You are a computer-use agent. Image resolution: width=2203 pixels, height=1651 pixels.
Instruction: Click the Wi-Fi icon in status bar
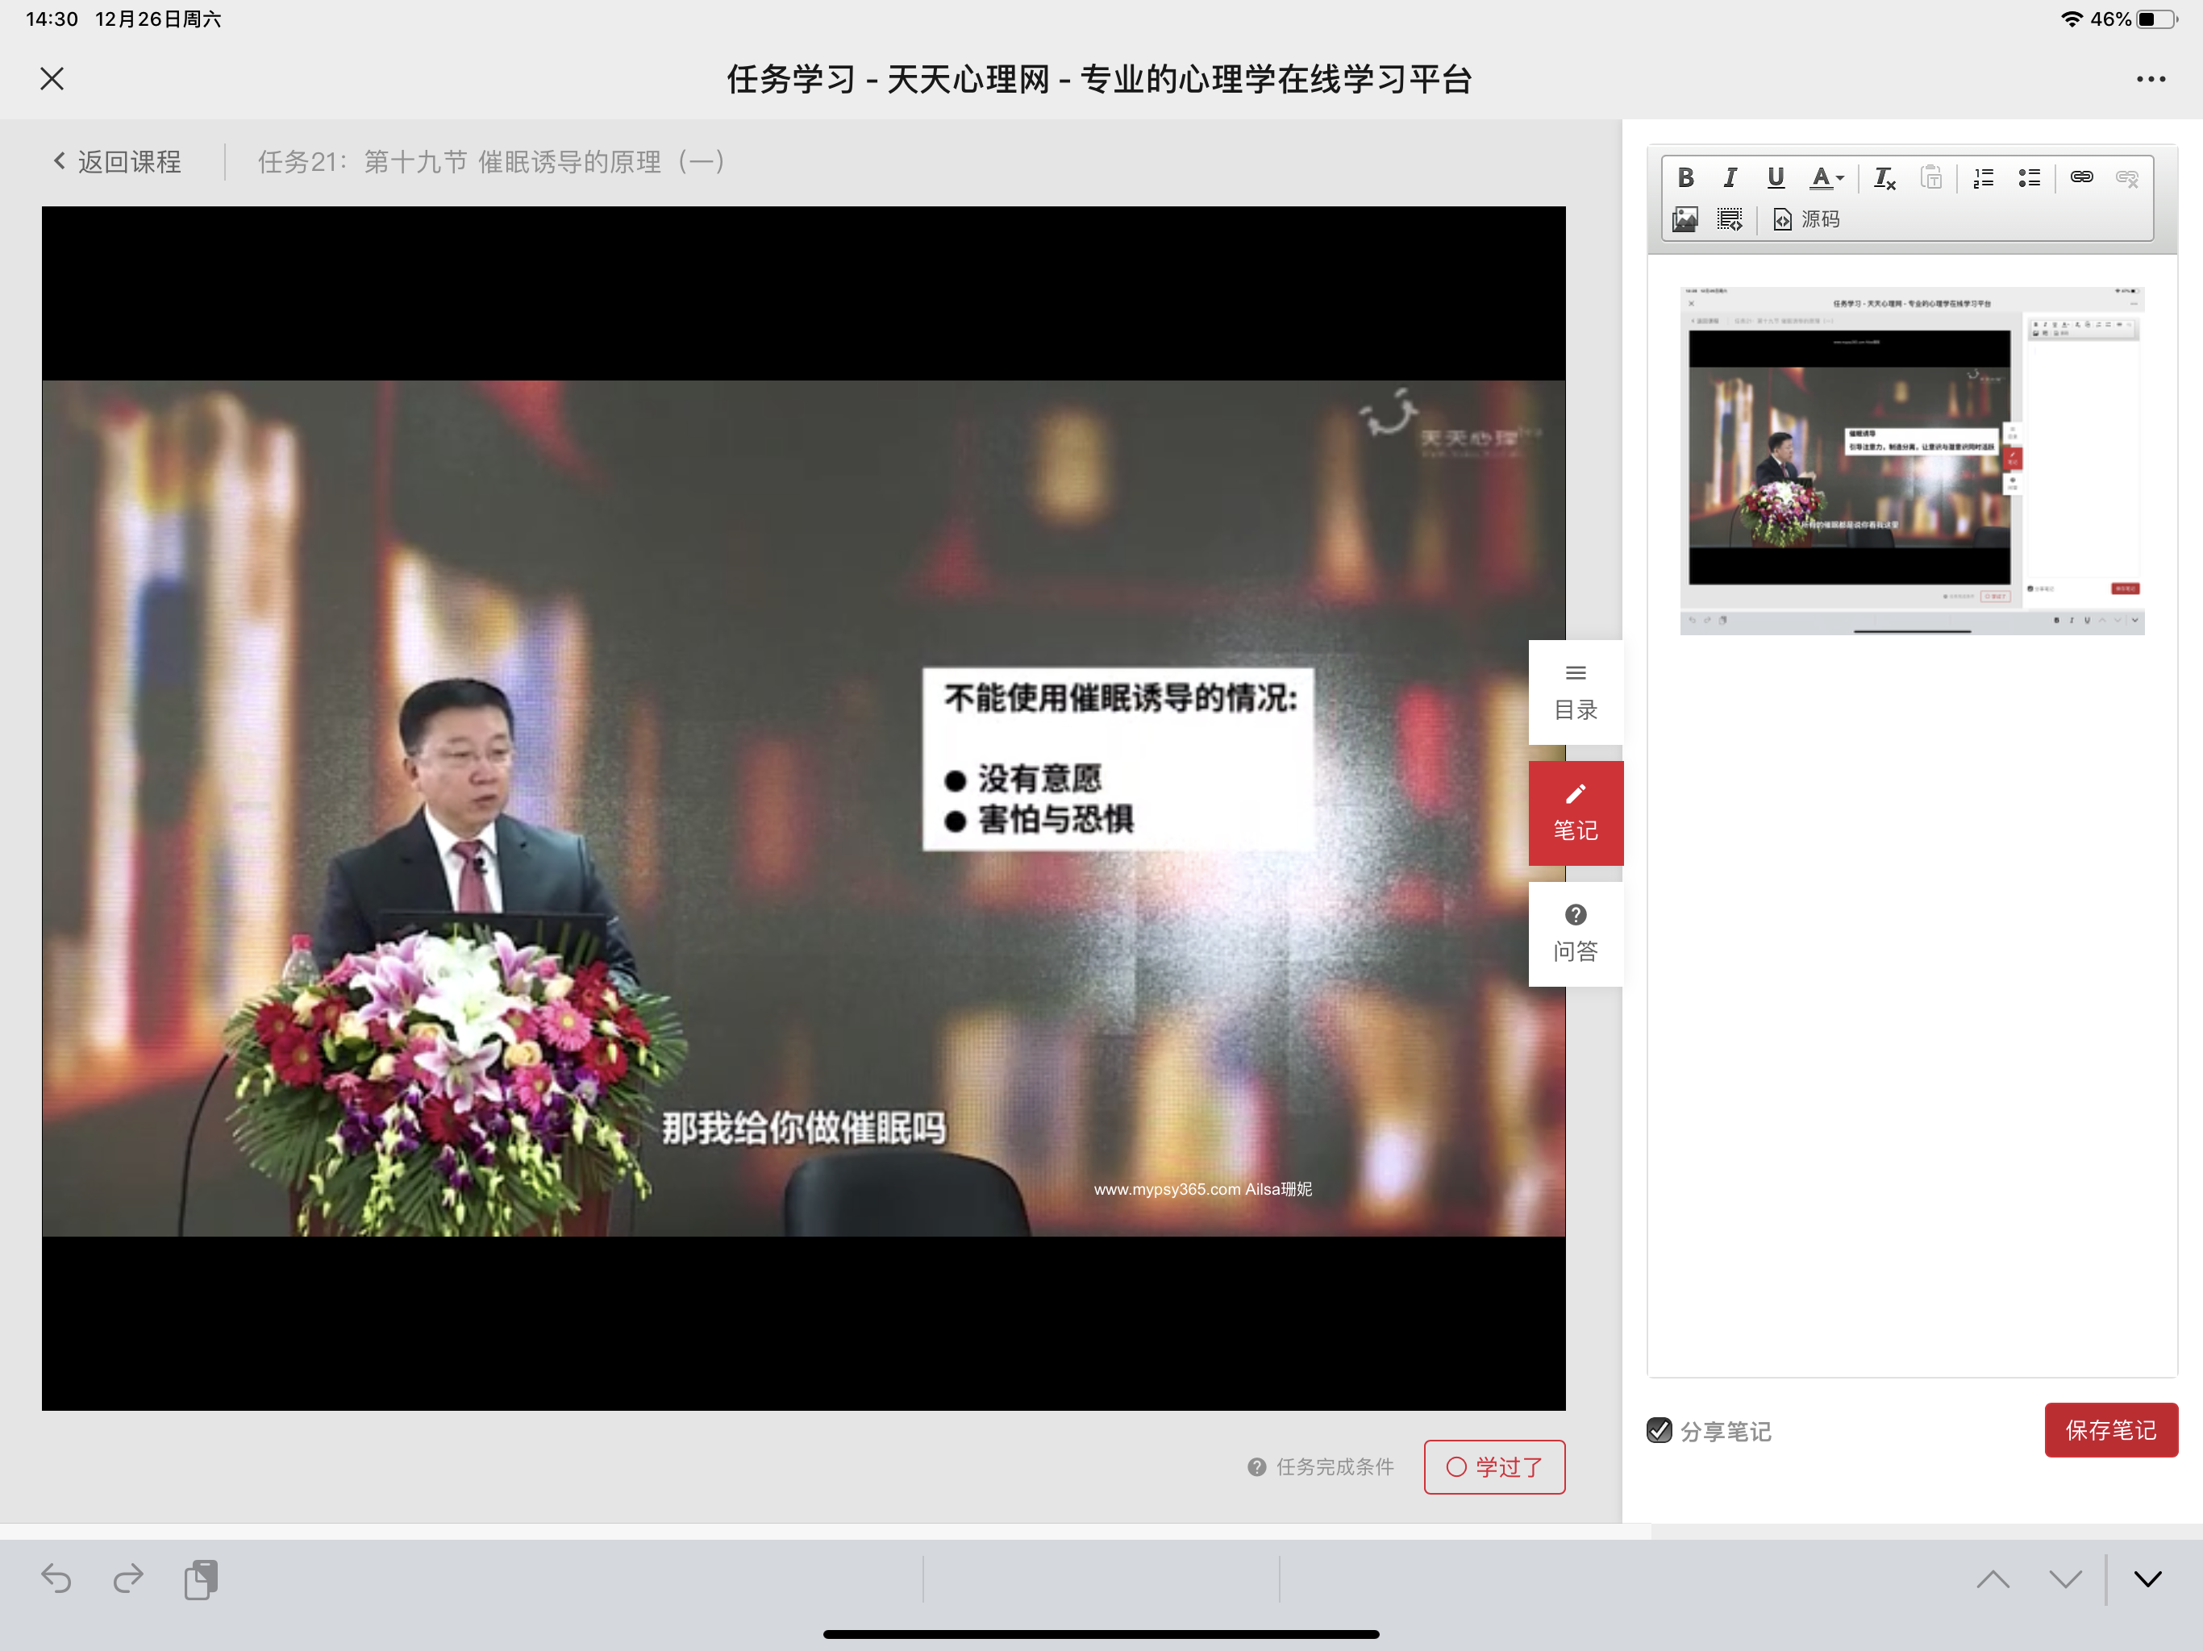pos(2072,19)
